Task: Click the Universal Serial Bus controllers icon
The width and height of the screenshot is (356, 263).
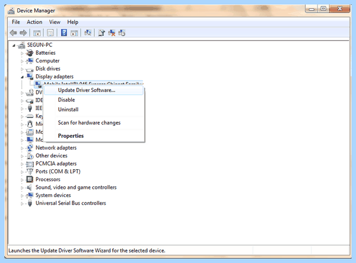Action: click(x=30, y=203)
